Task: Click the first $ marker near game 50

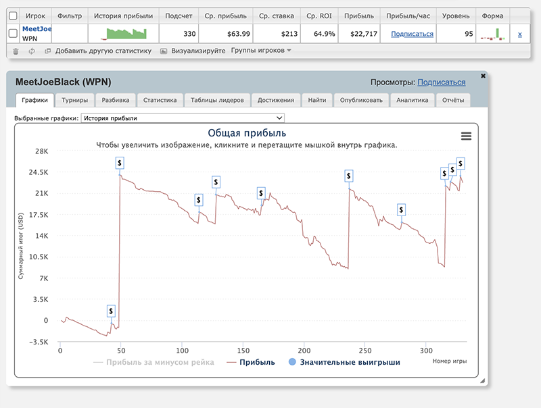Action: point(112,311)
